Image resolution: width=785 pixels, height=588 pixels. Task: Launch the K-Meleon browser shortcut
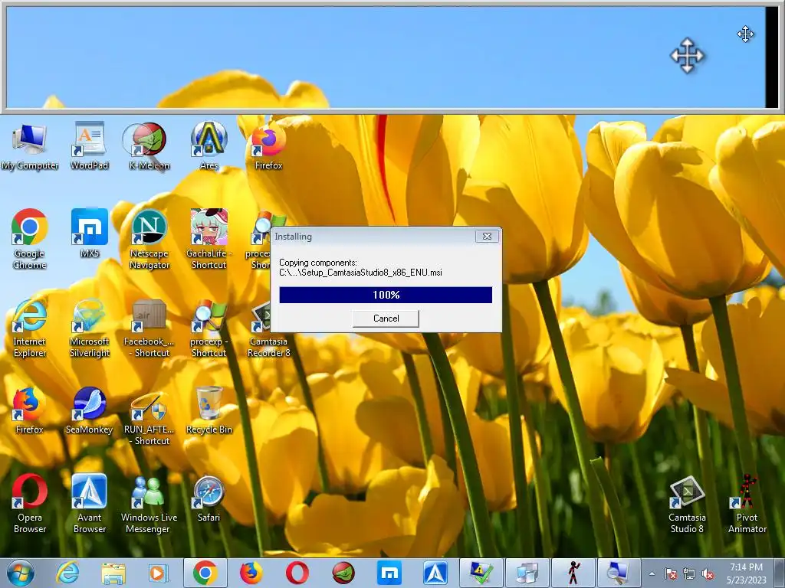point(149,145)
